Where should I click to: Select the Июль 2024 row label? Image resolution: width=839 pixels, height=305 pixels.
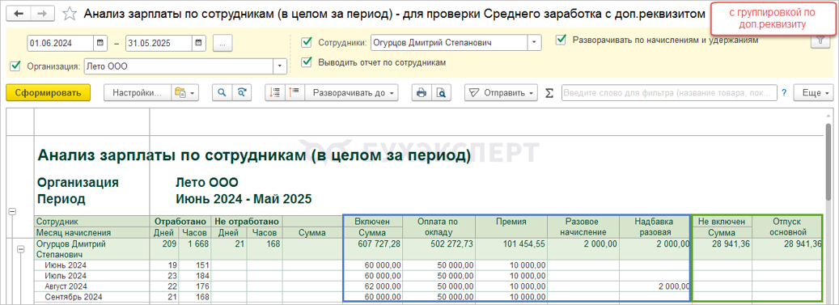pos(66,276)
